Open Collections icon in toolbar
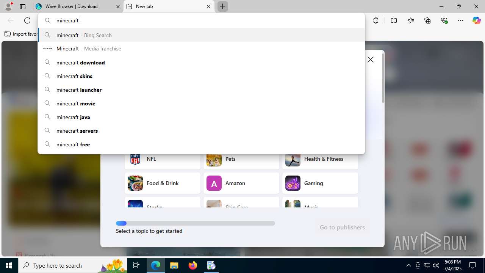Image resolution: width=485 pixels, height=273 pixels. pyautogui.click(x=427, y=20)
